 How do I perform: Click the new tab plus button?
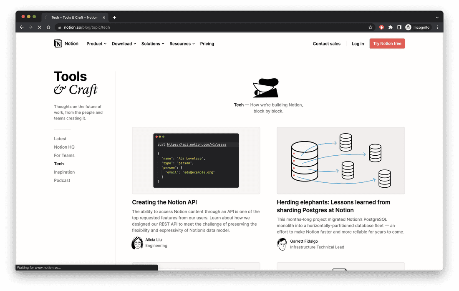(114, 17)
